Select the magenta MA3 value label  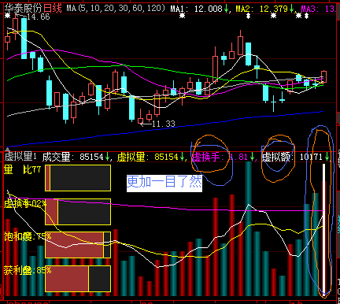click(318, 9)
